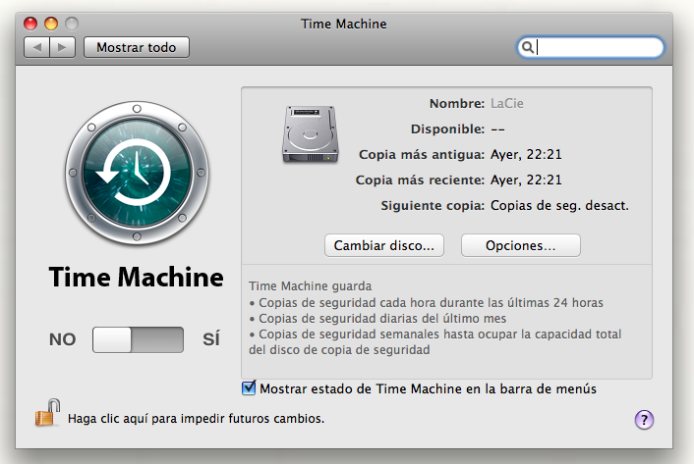Screen dimensions: 694x464
Task: Click the Time Machine guarda description heading
Action: pos(311,286)
